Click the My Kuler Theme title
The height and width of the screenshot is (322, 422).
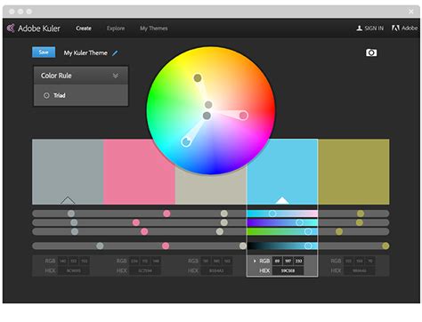[85, 53]
